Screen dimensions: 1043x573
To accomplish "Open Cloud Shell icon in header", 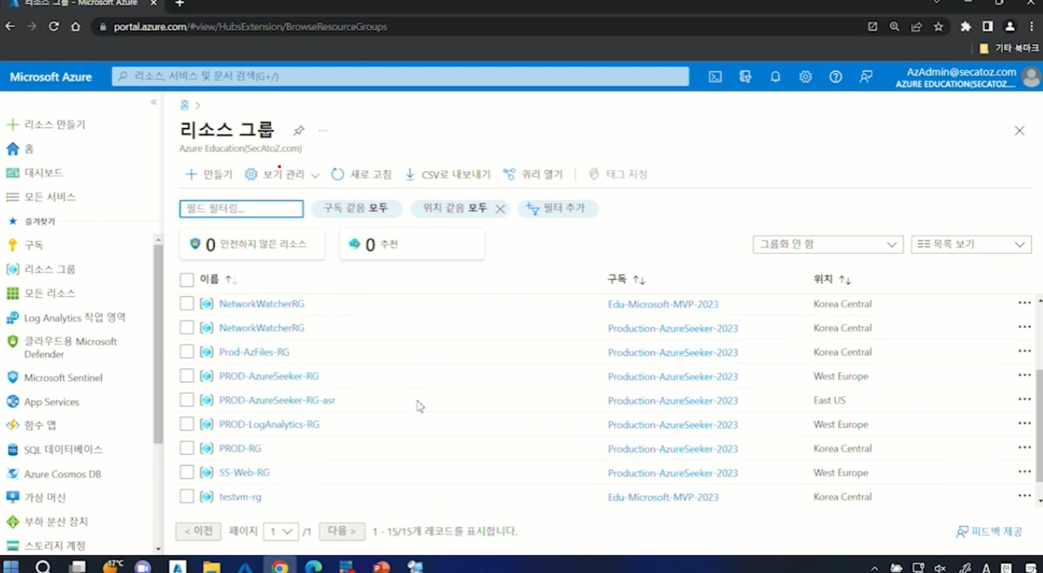I will 715,76.
